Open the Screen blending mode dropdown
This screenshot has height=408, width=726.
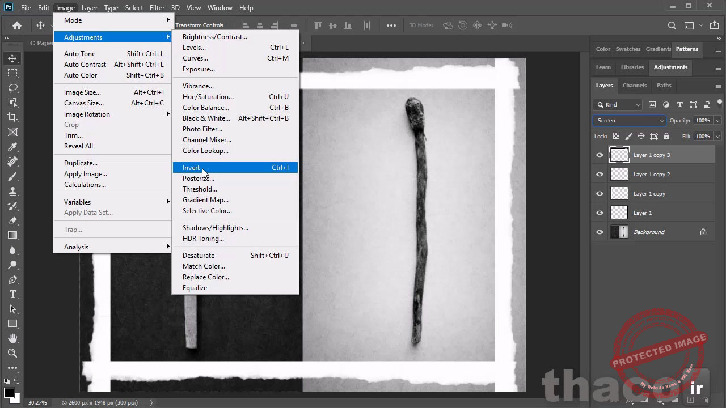[628, 120]
